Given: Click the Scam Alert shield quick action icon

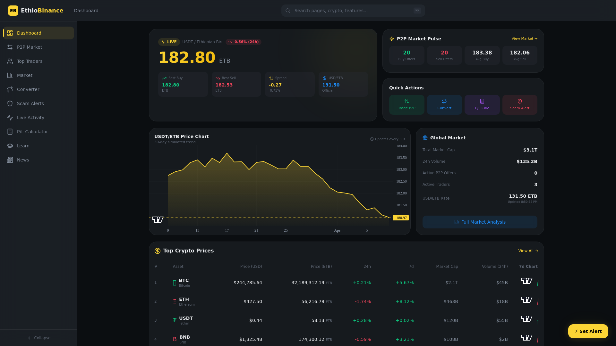Looking at the screenshot, I should pyautogui.click(x=520, y=101).
